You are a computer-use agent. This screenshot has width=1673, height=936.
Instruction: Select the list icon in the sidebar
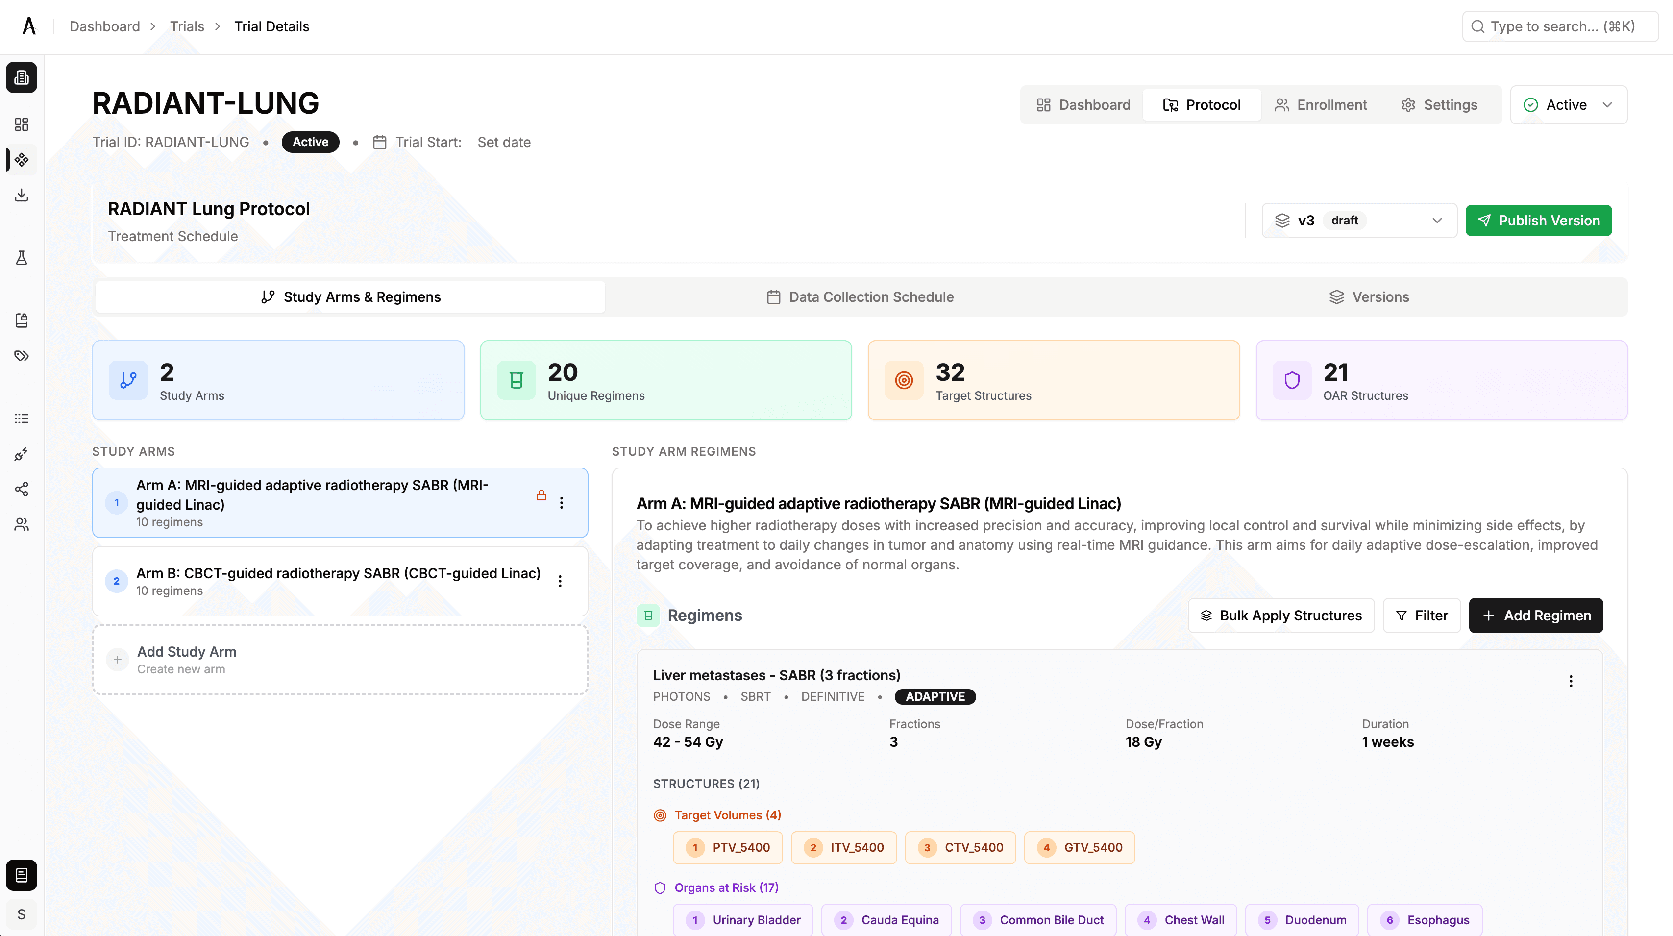(22, 419)
